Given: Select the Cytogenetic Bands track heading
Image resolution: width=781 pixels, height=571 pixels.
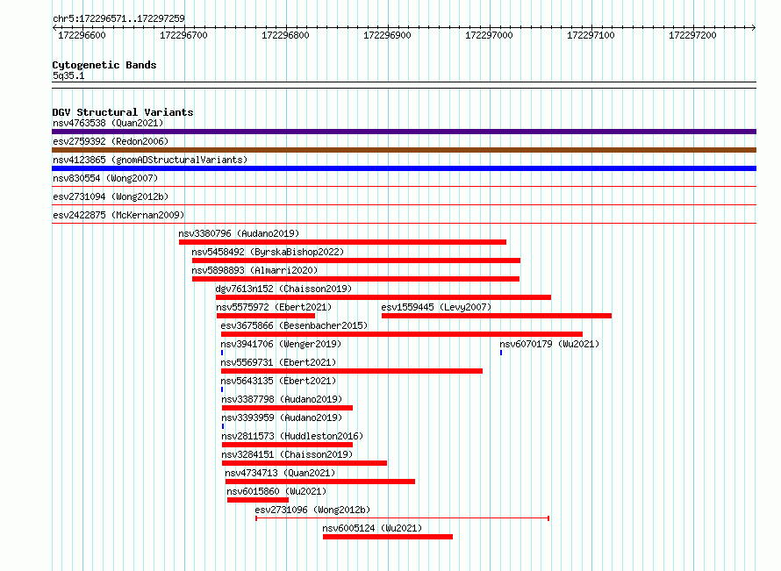Looking at the screenshot, I should [104, 65].
